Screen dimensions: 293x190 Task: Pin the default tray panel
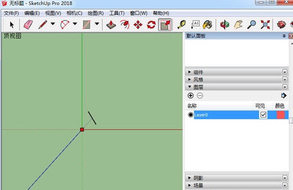284,36
